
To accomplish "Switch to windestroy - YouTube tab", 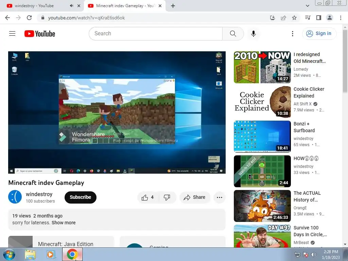I will coord(42,6).
